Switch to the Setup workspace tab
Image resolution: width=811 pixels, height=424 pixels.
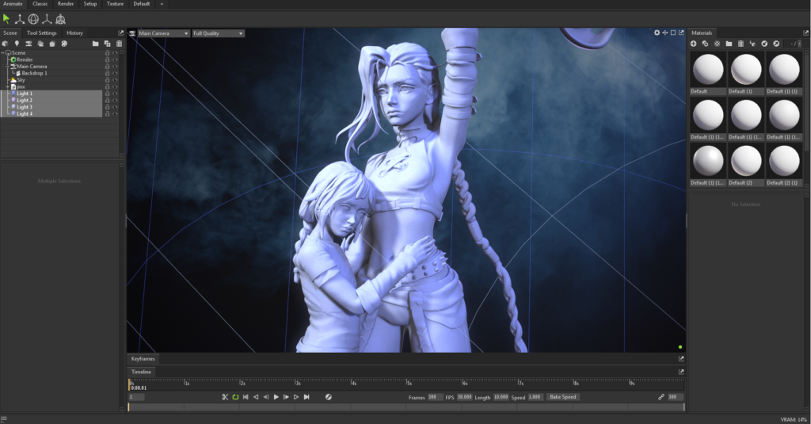point(90,4)
